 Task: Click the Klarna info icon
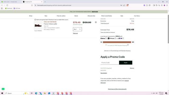pyautogui.click(x=106, y=38)
